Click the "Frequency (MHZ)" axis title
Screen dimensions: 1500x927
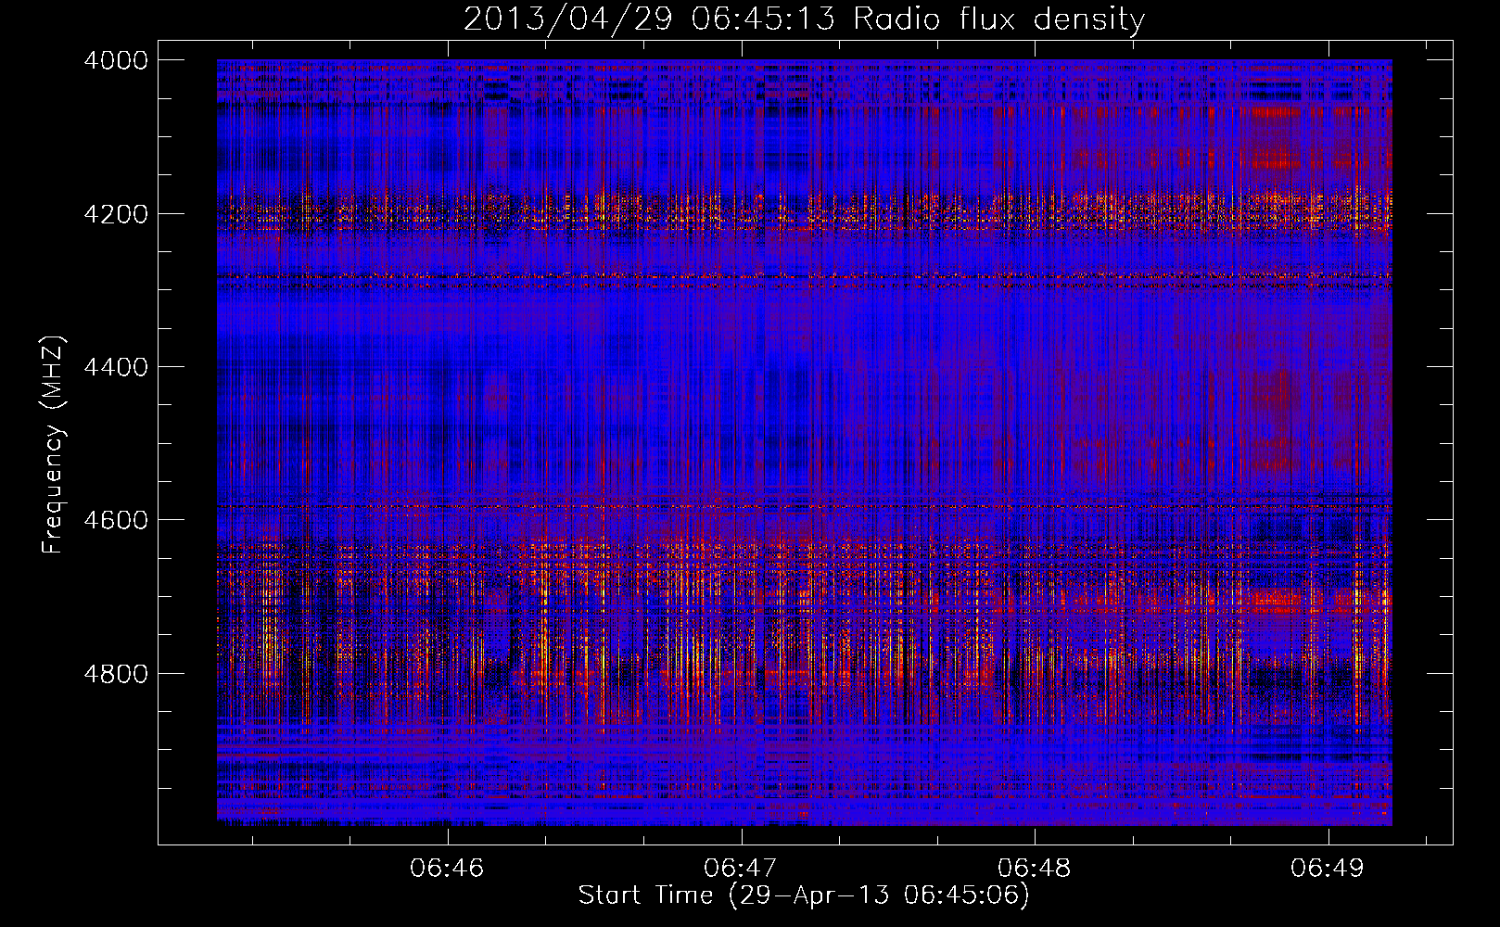53,445
